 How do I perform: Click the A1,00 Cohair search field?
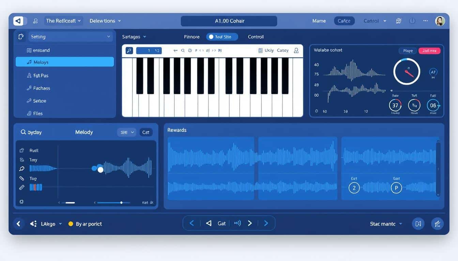(x=229, y=21)
